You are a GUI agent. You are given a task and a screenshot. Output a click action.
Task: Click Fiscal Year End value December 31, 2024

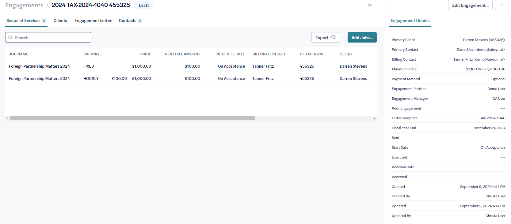(489, 128)
